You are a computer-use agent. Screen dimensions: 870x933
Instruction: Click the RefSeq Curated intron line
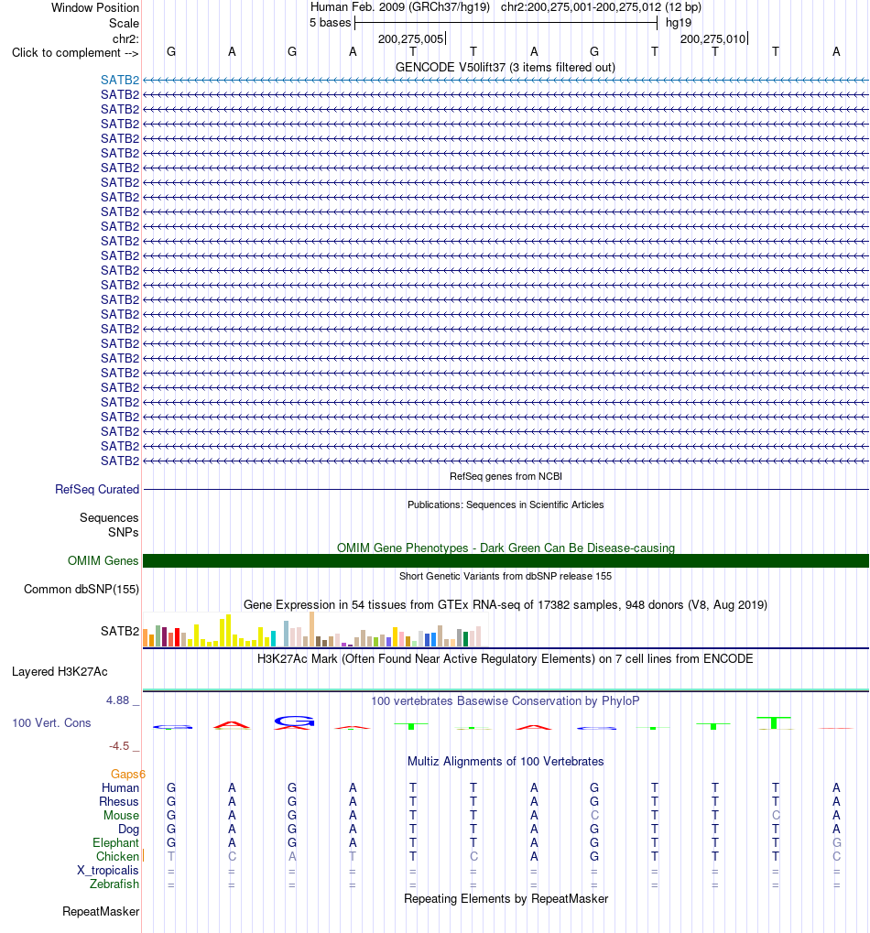pos(506,489)
